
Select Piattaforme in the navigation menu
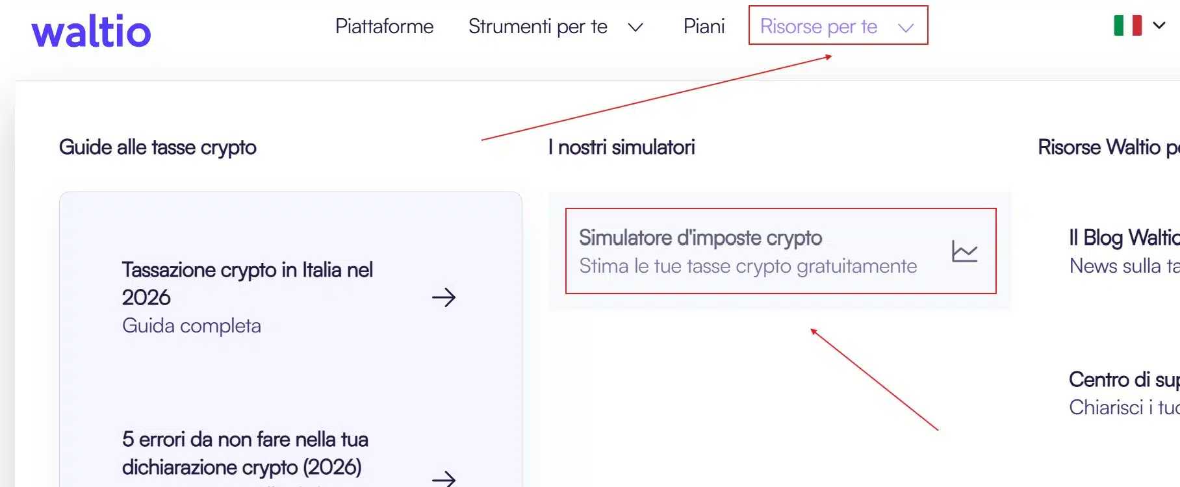384,27
